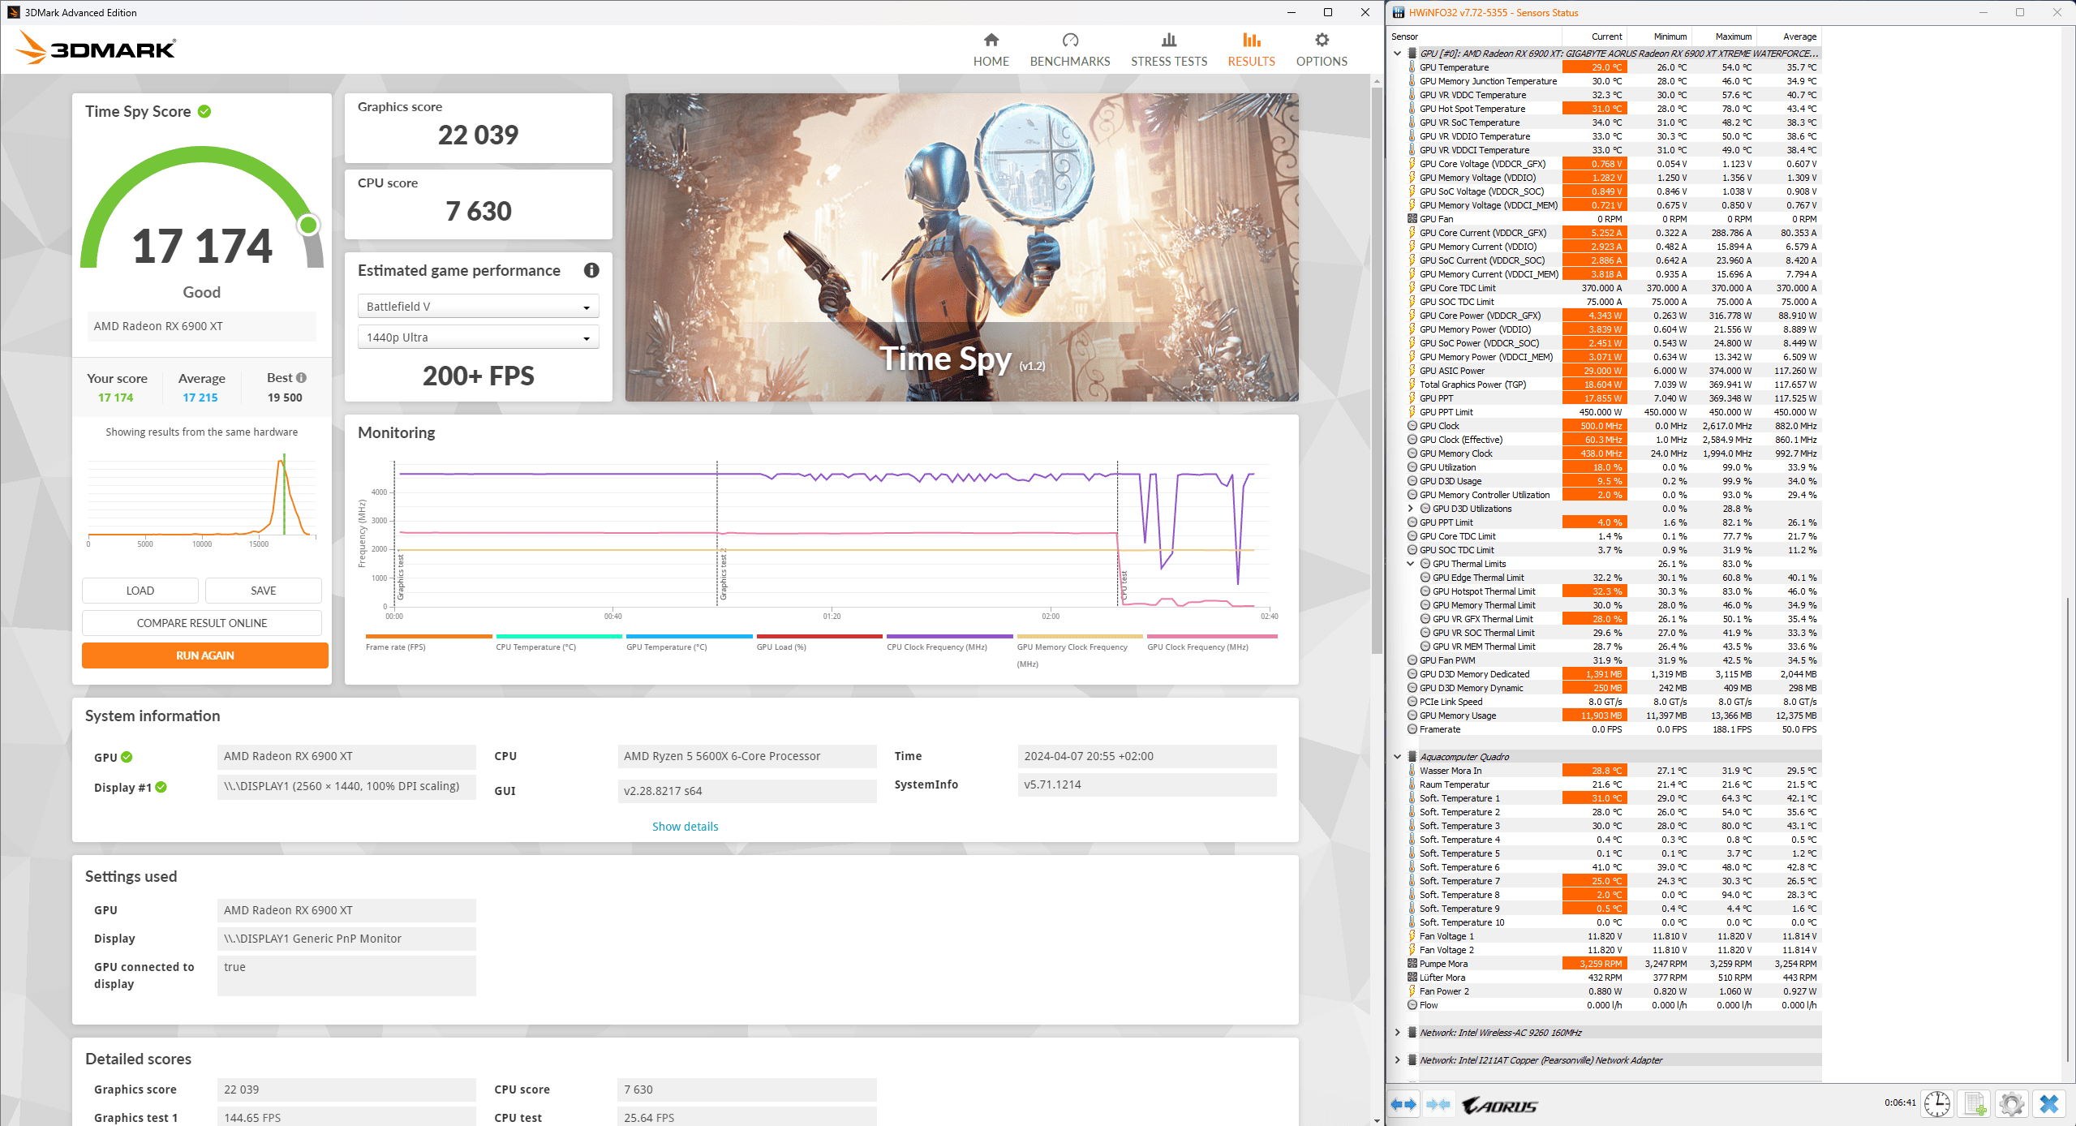Click the blue X close-sensors icon

[2049, 1104]
